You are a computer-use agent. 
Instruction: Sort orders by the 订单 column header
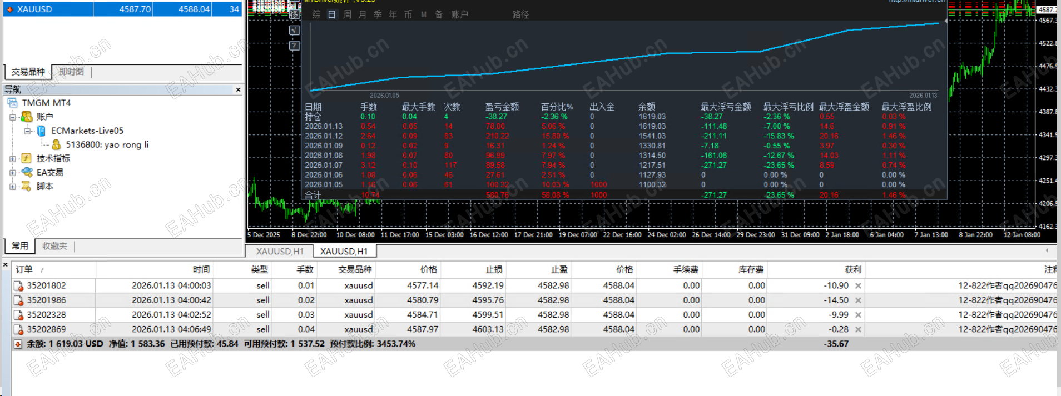tap(53, 269)
